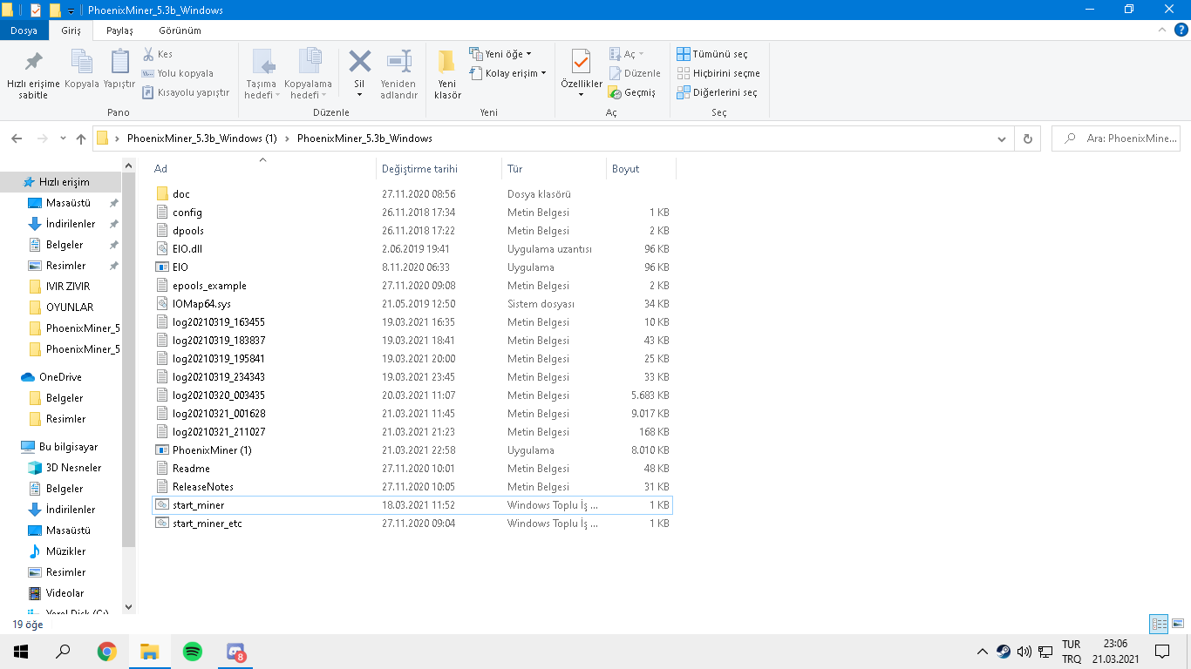Expand the Yeni öğe dropdown
The height and width of the screenshot is (669, 1191).
(500, 54)
